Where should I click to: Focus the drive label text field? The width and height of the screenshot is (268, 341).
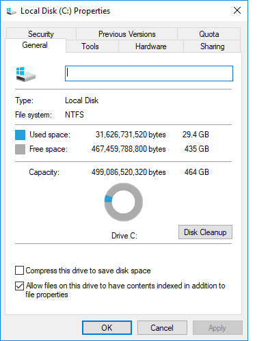click(149, 73)
